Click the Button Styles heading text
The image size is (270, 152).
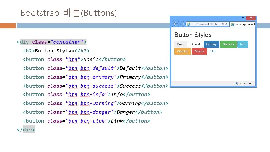click(193, 35)
